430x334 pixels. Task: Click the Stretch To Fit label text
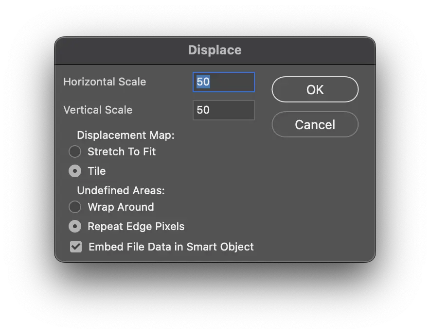pyautogui.click(x=122, y=151)
